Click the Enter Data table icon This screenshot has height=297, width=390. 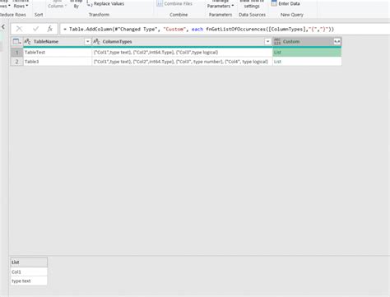click(x=274, y=3)
